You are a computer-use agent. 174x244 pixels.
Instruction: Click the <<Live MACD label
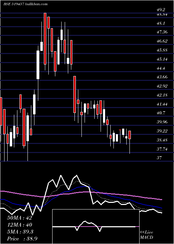[x=147, y=235]
